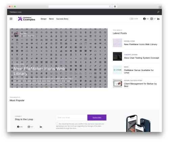
Task: Click the browser address bar
Action: (x=80, y=6)
